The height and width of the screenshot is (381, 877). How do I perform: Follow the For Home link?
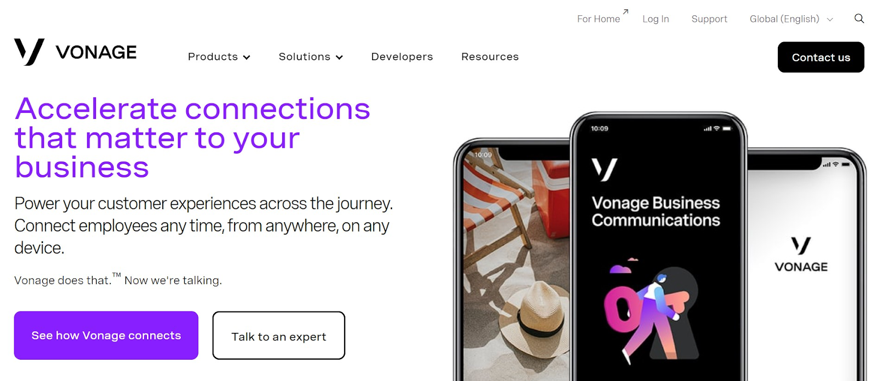coord(599,19)
